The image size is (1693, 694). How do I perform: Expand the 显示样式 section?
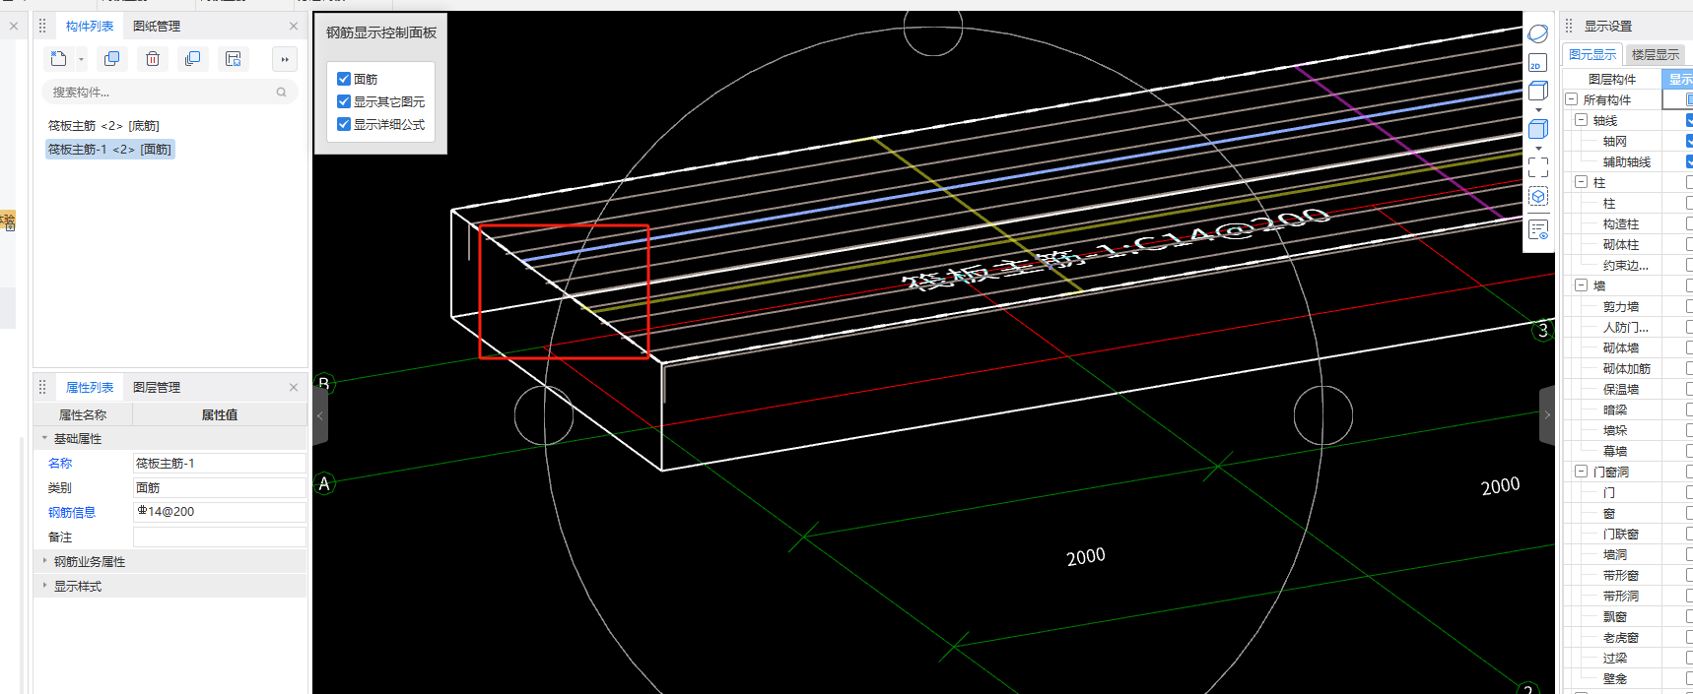[x=44, y=586]
